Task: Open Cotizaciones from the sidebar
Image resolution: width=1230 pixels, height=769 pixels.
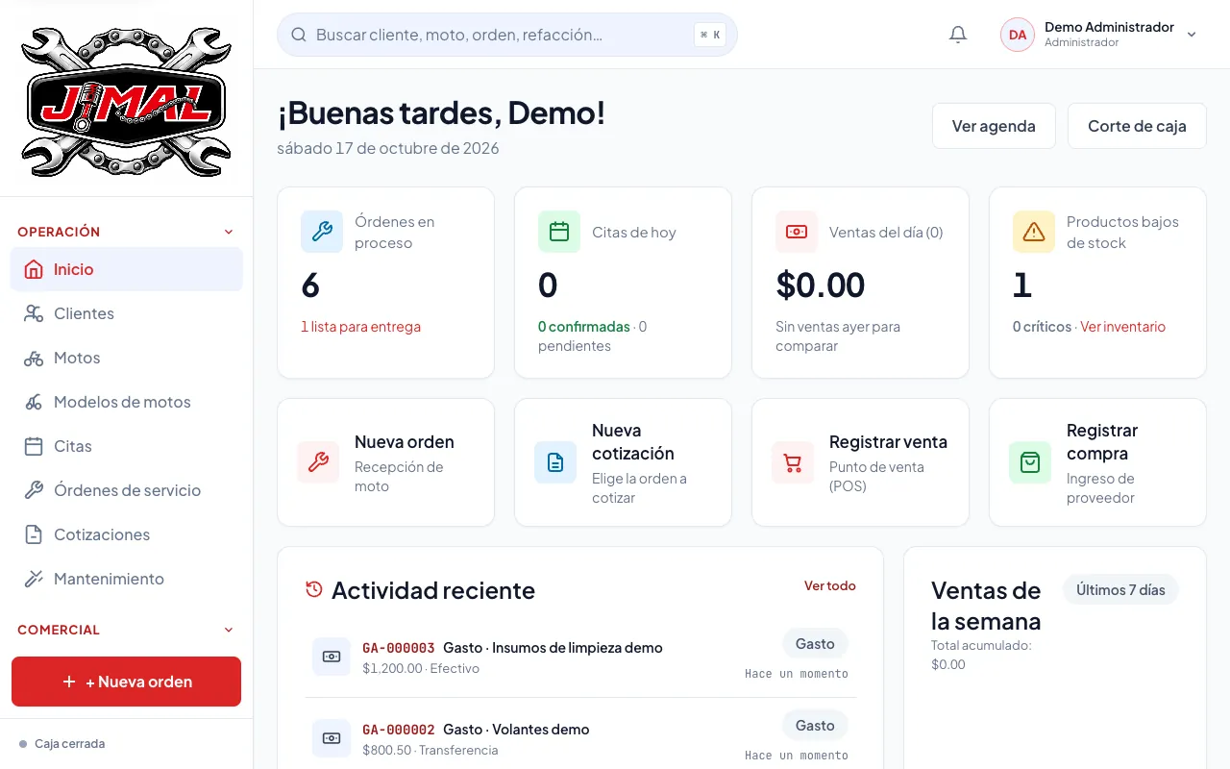Action: point(126,534)
